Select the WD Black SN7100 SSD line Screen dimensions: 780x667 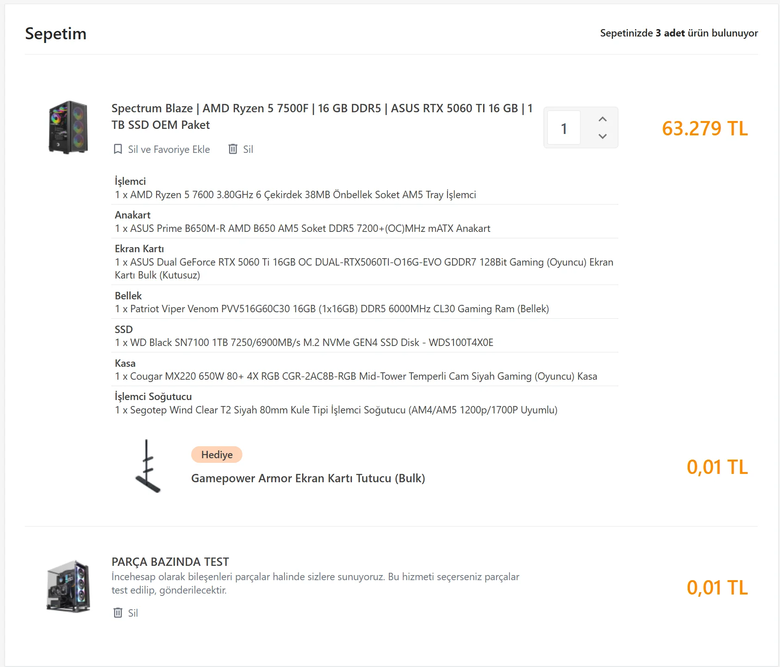[x=304, y=343]
